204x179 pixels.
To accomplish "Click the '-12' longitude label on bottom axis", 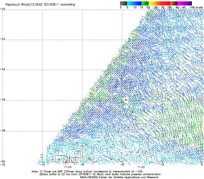I will (x=42, y=165).
